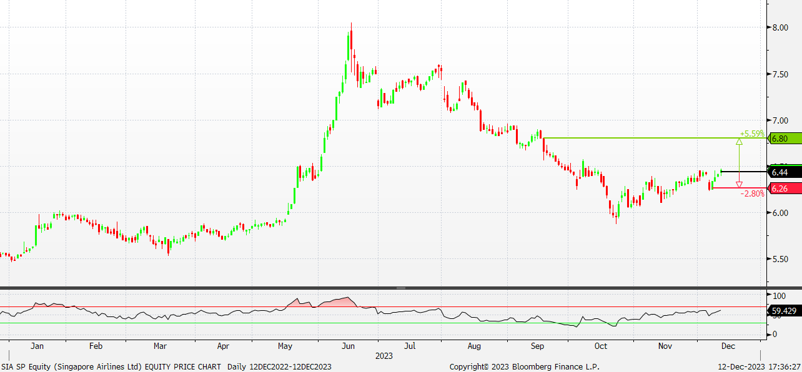The width and height of the screenshot is (802, 372).
Task: Click the Oct month label
Action: tap(601, 345)
